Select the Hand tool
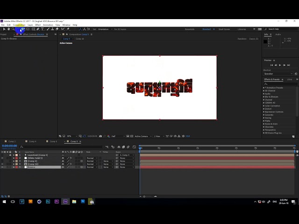Viewport: 299px width, 224px height. 8,29
